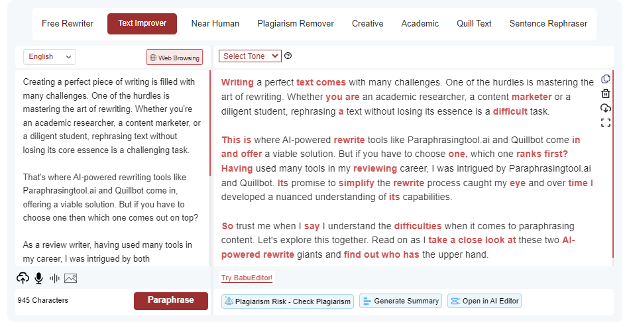Open output in AI Editor
627x322 pixels.
pyautogui.click(x=484, y=301)
